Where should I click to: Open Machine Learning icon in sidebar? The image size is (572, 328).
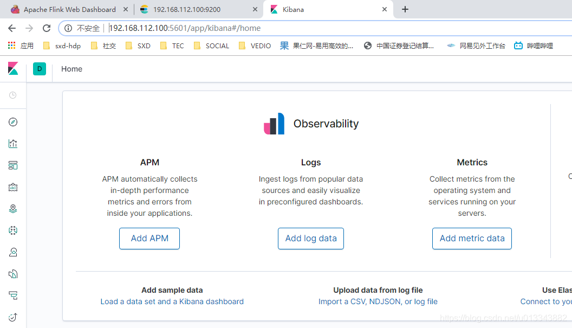click(13, 230)
